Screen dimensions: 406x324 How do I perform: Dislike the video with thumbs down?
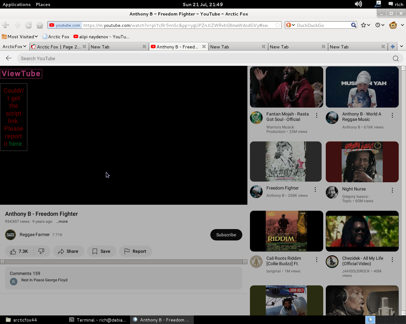click(x=42, y=251)
